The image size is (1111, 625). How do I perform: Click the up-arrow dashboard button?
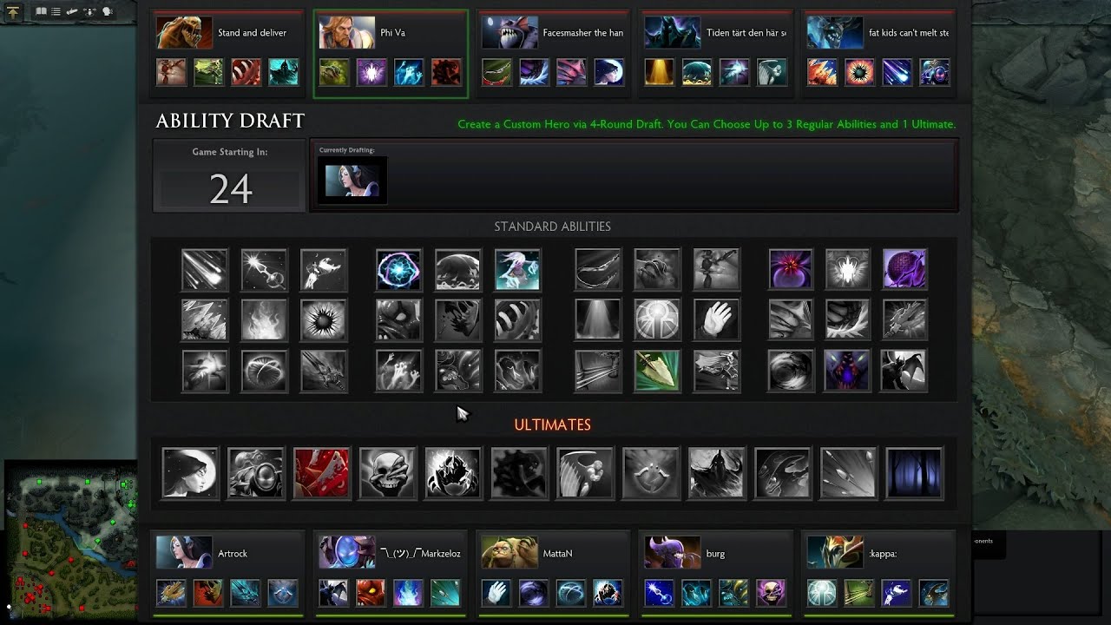tap(13, 12)
